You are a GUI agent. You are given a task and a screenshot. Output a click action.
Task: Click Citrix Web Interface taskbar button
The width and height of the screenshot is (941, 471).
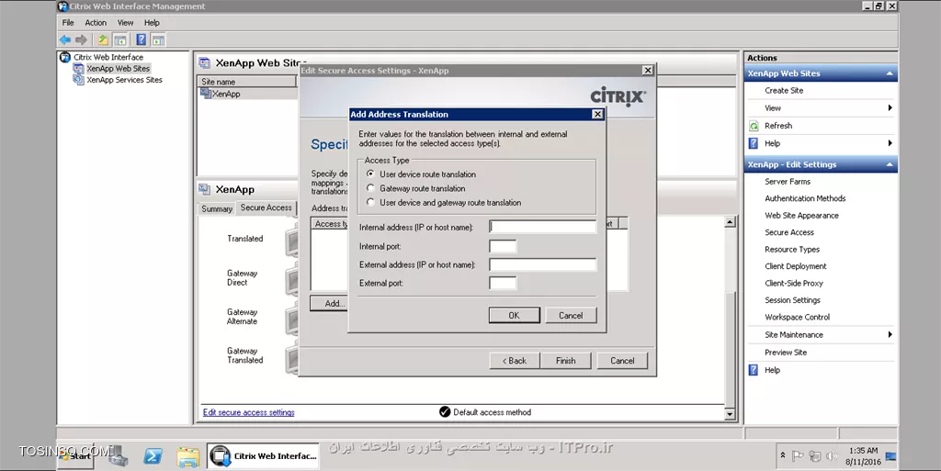[263, 456]
